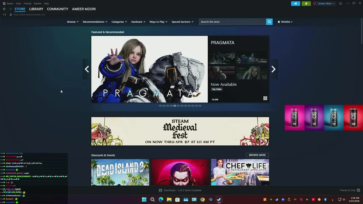
Task: Open the announcements megaphone button
Action: coord(296,3)
